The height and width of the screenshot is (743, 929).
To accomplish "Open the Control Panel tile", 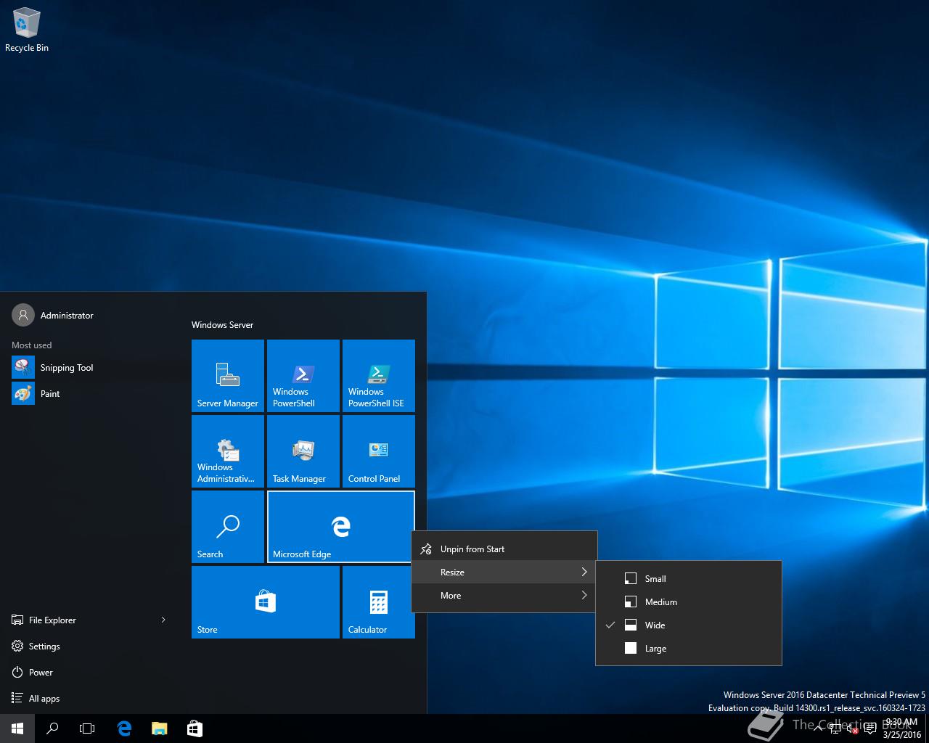I will (379, 451).
